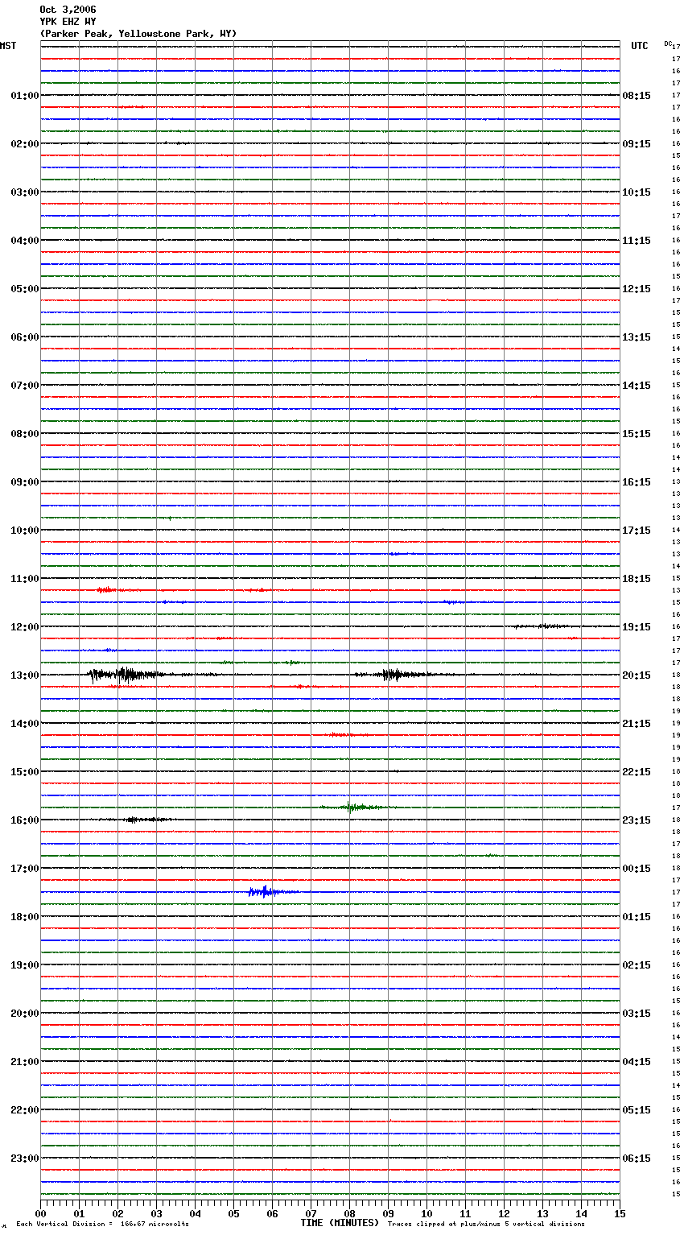
Task: Select the 20:00 MST row label
Action: click(x=25, y=1014)
